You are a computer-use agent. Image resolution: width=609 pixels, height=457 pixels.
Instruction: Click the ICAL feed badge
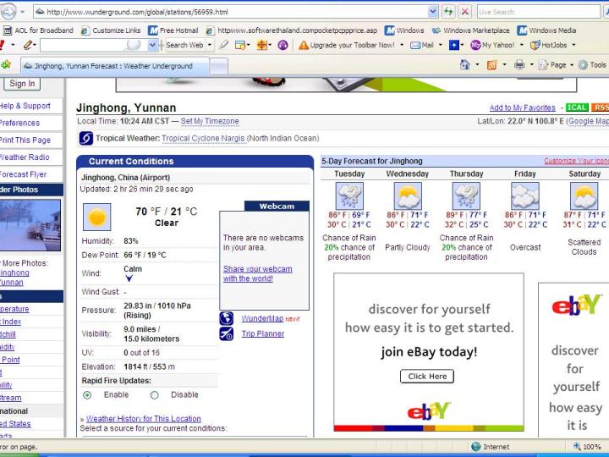click(577, 107)
